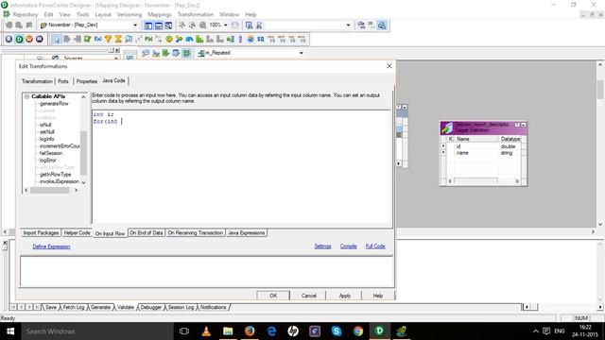Click the Cancel button
The width and height of the screenshot is (605, 340).
pos(309,296)
